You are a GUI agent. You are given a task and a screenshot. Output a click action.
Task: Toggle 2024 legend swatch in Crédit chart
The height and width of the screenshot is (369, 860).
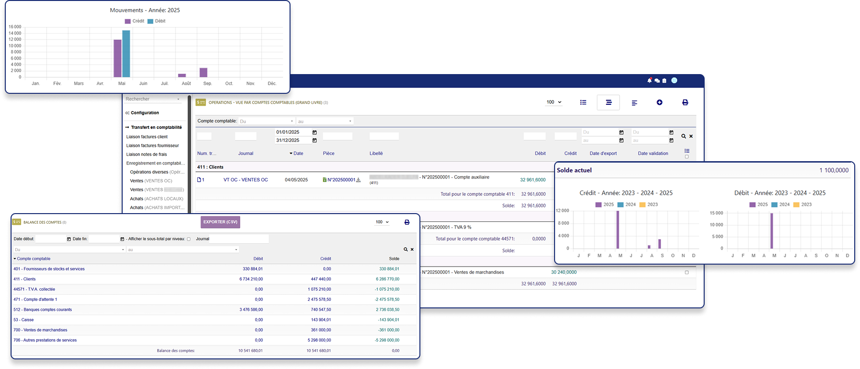620,204
